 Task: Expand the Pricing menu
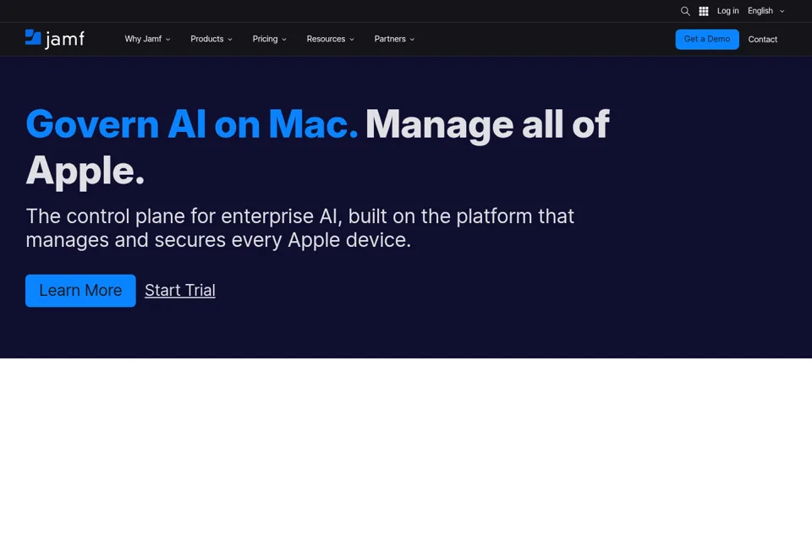click(x=269, y=39)
